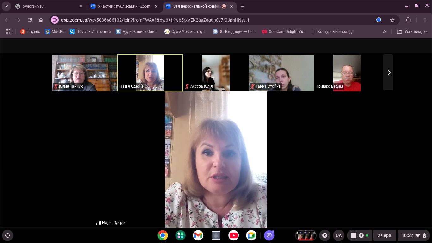Open quick settings at 10:32 clock

point(413,235)
